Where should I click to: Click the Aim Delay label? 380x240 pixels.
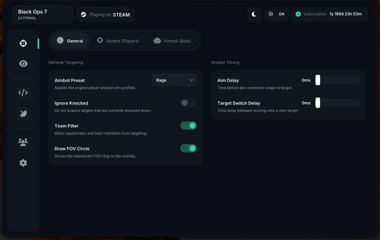[228, 81]
